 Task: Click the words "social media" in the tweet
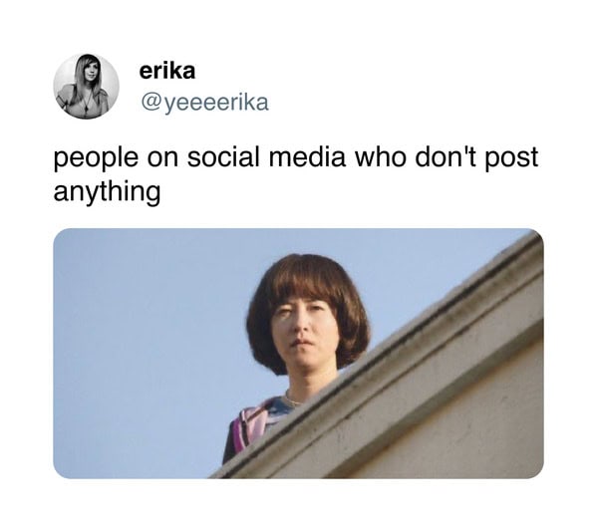266,156
